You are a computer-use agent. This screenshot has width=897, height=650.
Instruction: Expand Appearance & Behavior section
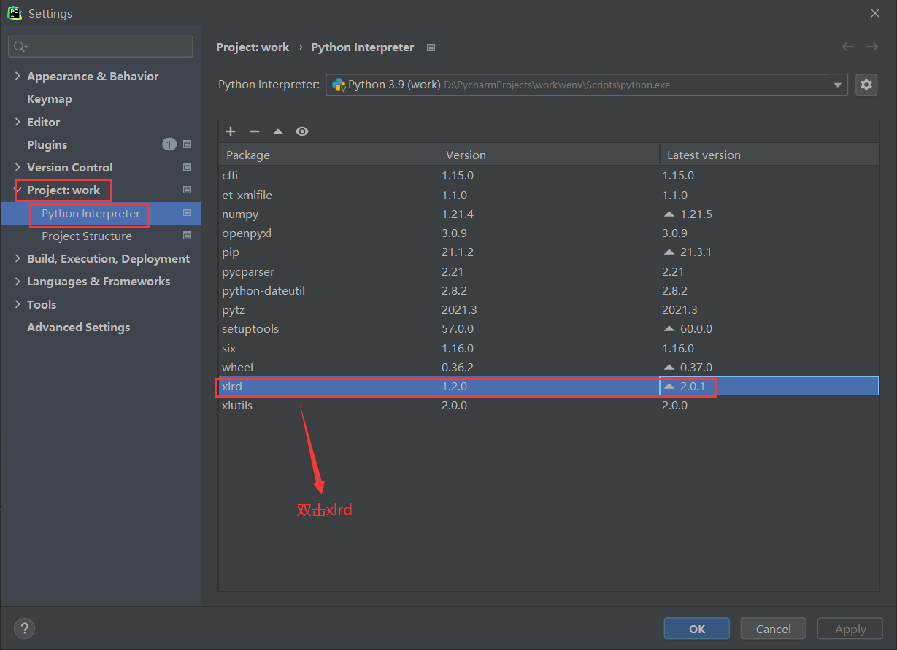pyautogui.click(x=18, y=76)
